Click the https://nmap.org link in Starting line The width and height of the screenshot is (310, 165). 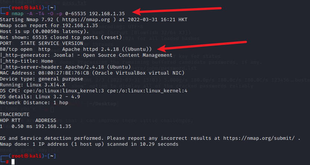point(86,20)
